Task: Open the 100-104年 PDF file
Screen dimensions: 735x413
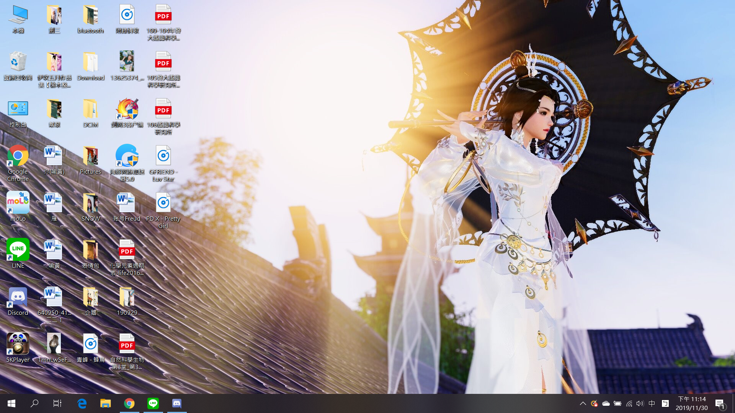Action: click(x=163, y=23)
